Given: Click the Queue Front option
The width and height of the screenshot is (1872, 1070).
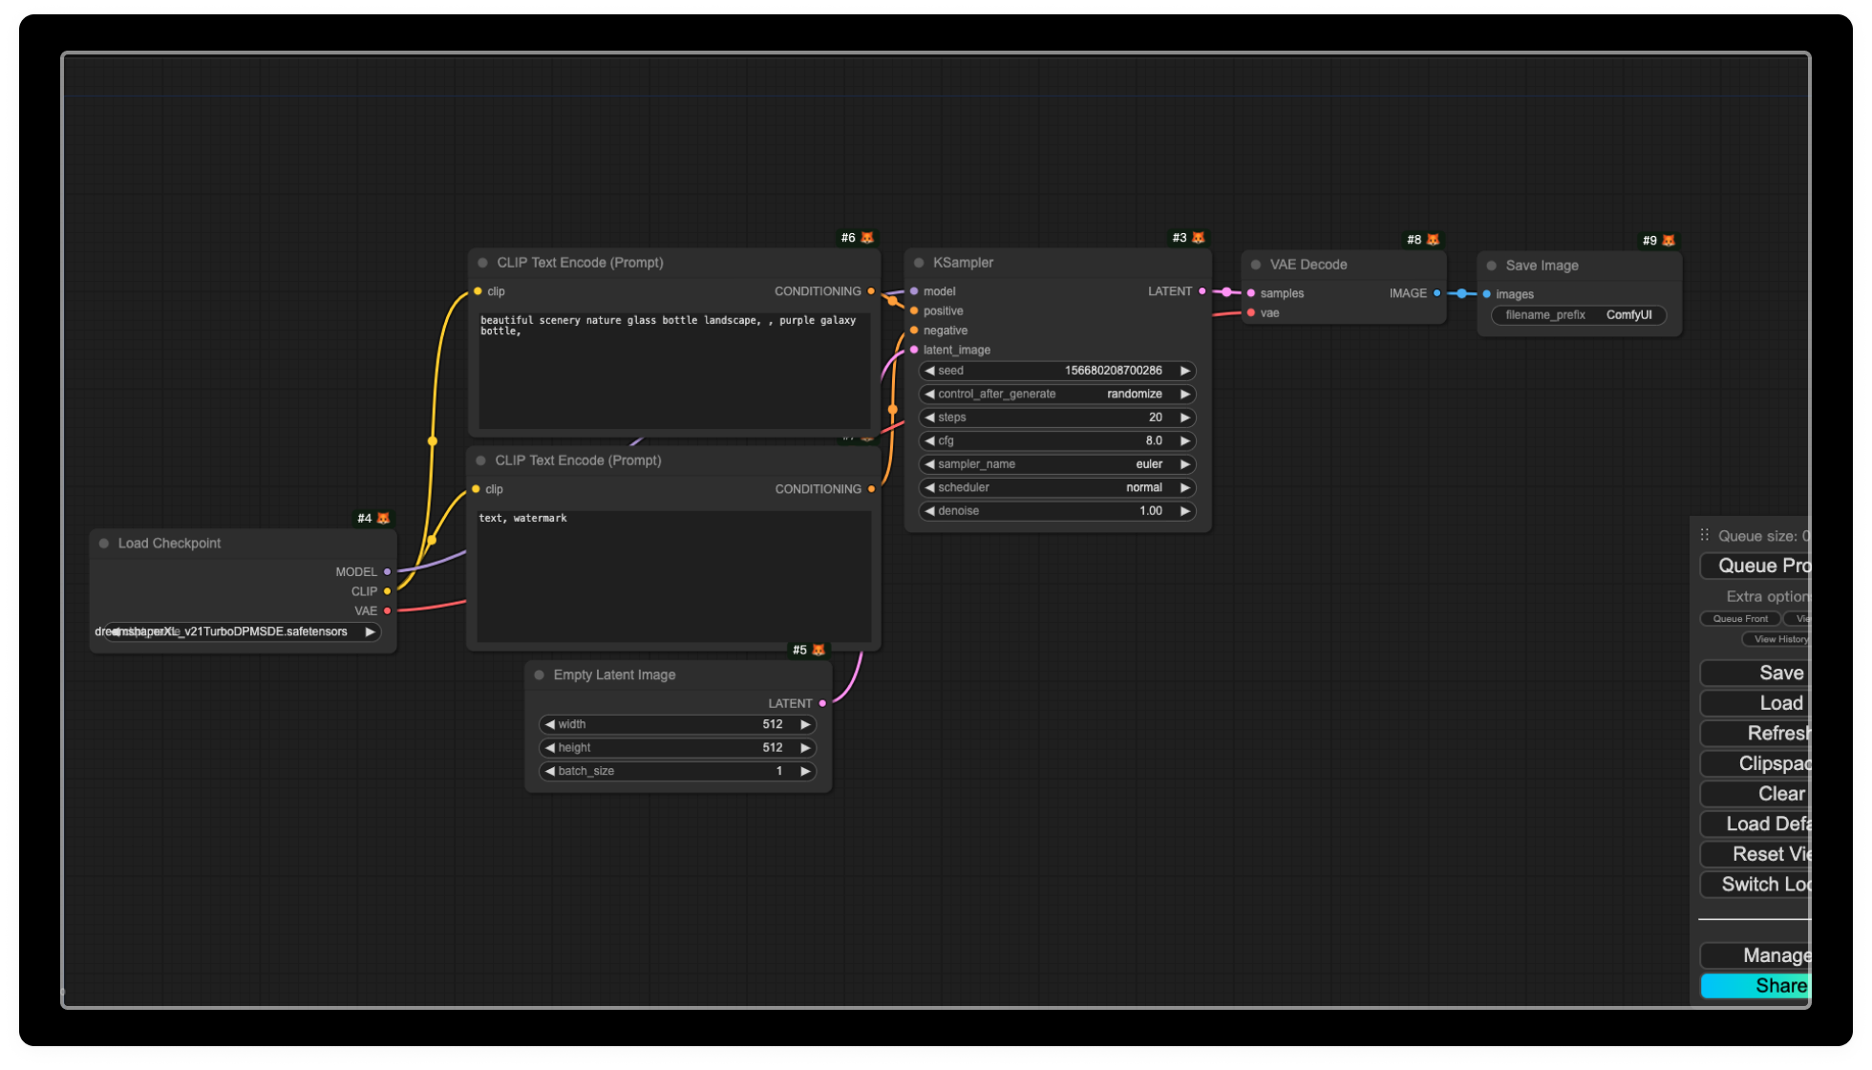Looking at the screenshot, I should 1739,618.
